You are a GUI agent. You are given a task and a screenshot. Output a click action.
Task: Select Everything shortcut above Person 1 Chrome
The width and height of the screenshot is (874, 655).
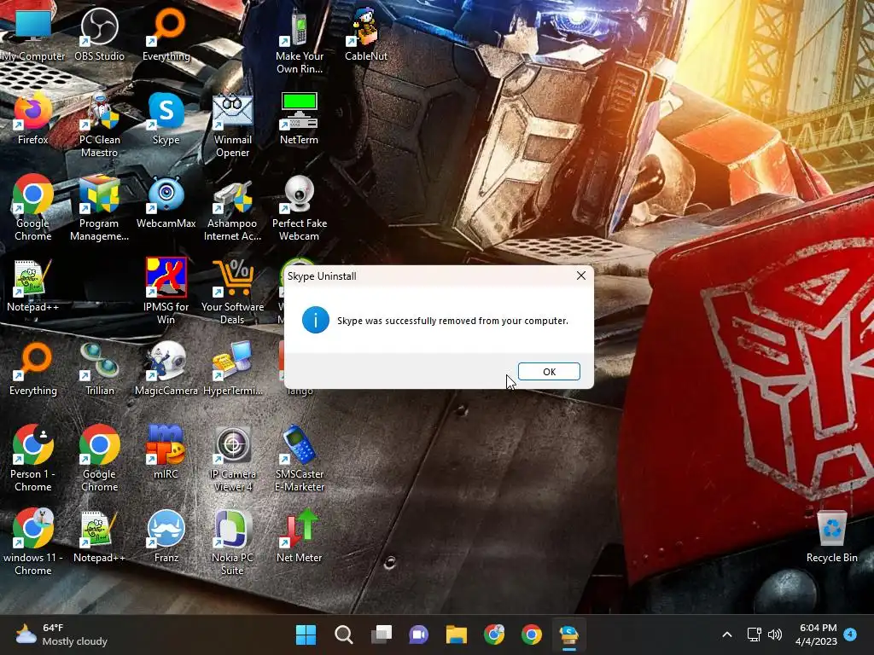click(33, 368)
